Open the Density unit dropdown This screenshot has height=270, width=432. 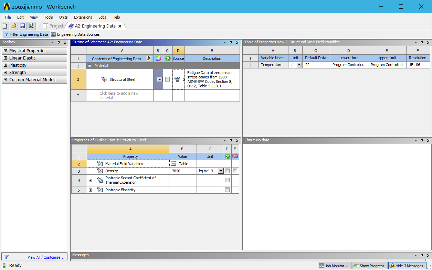coord(221,171)
